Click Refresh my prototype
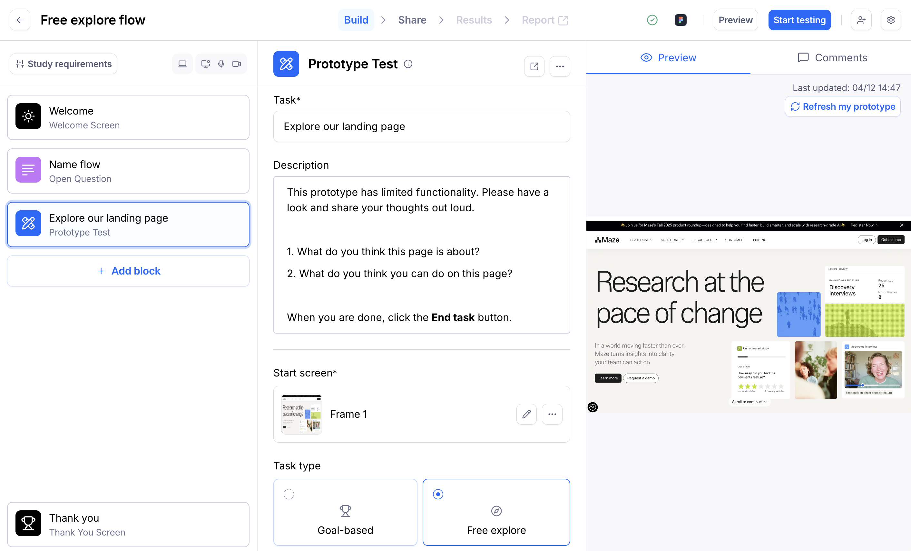This screenshot has width=911, height=551. 843,106
